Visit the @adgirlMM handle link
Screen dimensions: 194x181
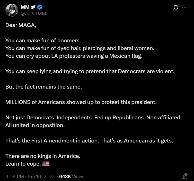point(33,13)
